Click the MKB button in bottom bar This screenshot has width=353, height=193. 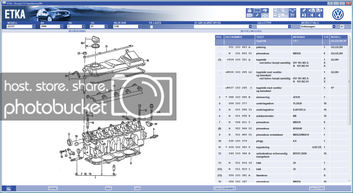click(108, 188)
